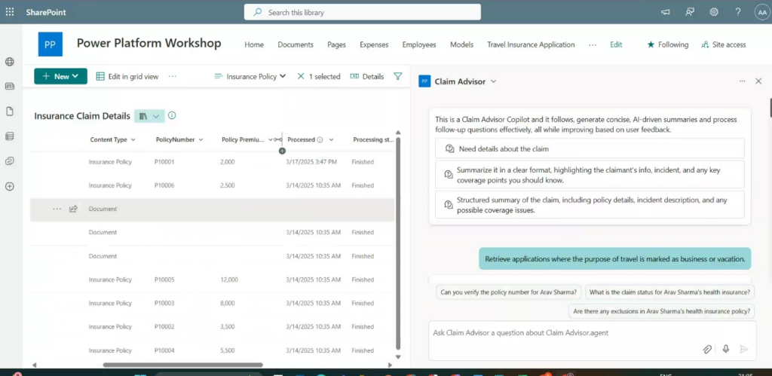Open the file page icon in left rail
This screenshot has height=376, width=772.
tap(9, 112)
